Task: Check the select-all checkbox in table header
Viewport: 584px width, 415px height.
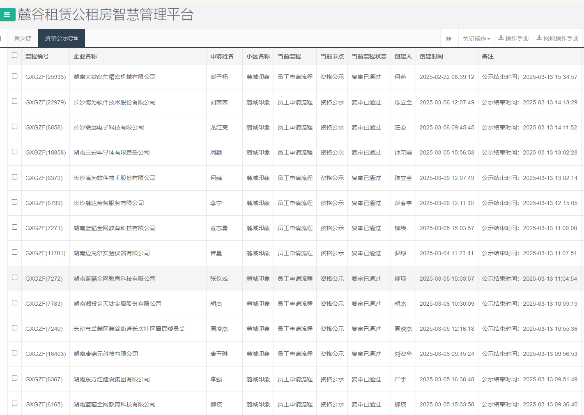Action: [x=14, y=55]
